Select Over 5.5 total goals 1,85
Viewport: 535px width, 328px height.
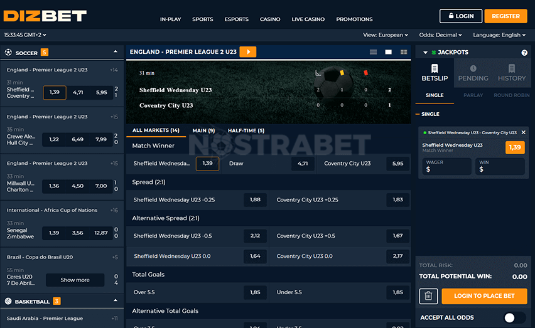tap(255, 292)
